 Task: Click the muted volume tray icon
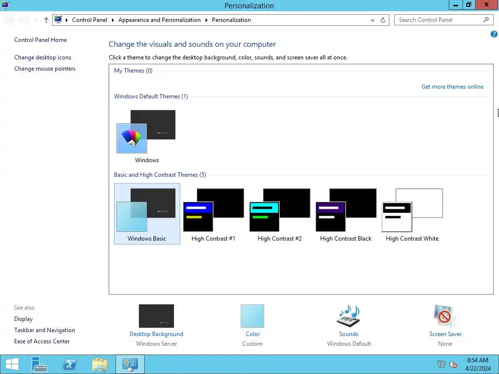[453, 364]
